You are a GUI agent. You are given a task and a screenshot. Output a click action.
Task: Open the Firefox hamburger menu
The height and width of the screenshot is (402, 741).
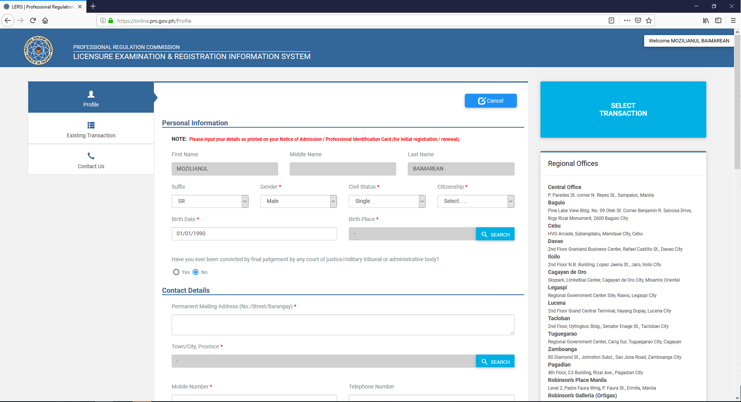point(733,20)
